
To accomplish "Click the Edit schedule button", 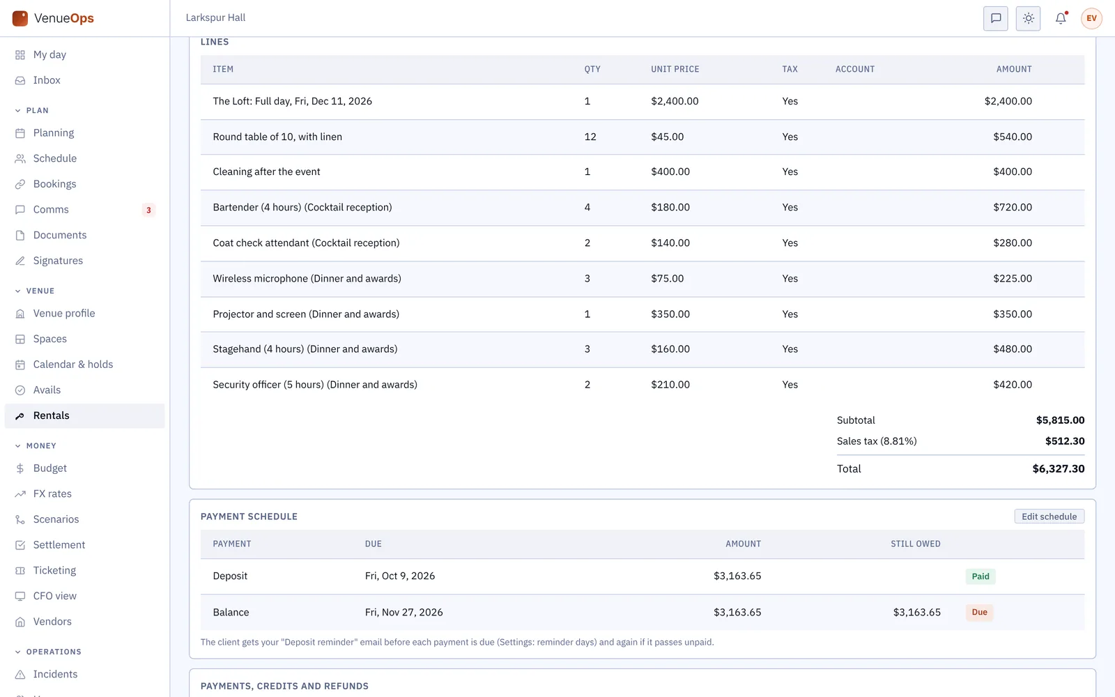I will click(x=1049, y=516).
